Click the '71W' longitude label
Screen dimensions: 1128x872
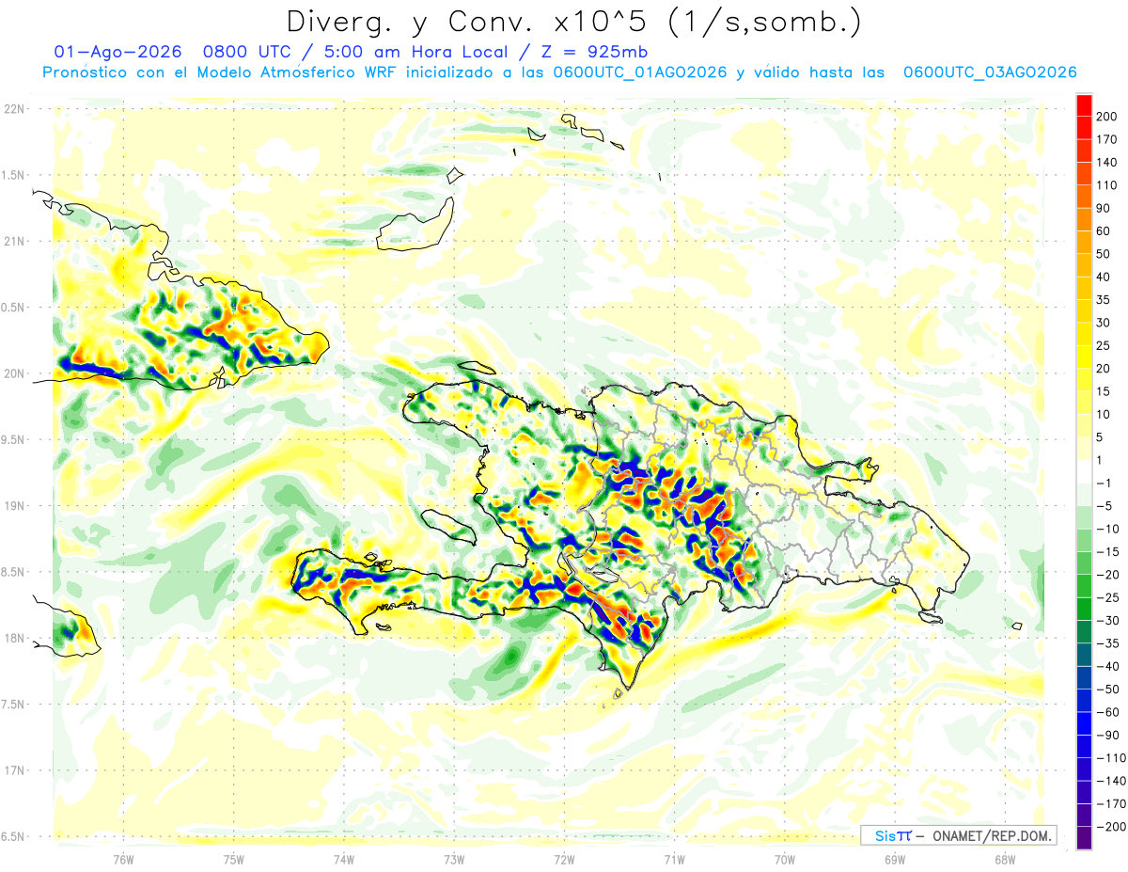click(x=674, y=859)
